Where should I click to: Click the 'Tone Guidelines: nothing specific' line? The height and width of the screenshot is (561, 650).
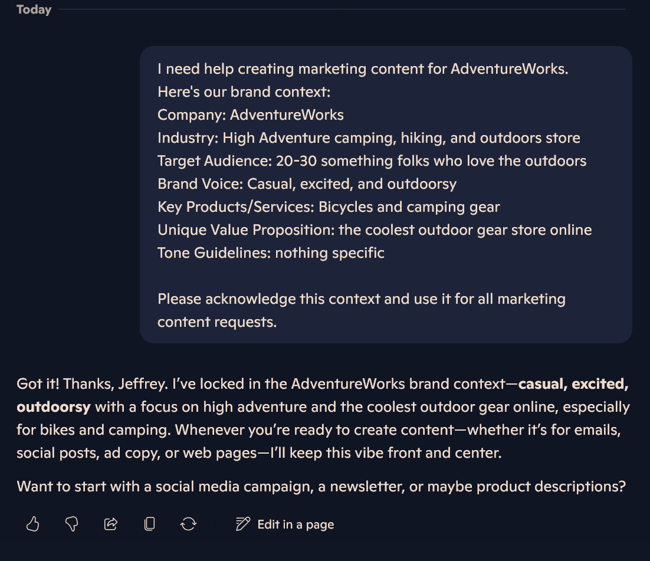coord(271,253)
